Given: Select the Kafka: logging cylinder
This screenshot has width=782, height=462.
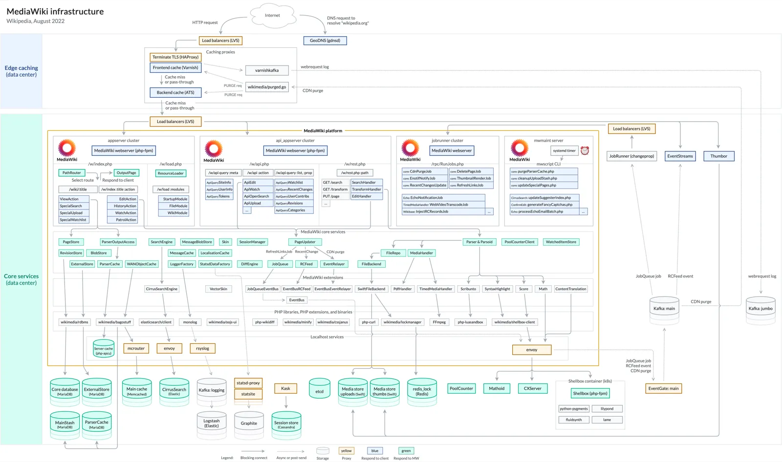Looking at the screenshot, I should click(212, 391).
